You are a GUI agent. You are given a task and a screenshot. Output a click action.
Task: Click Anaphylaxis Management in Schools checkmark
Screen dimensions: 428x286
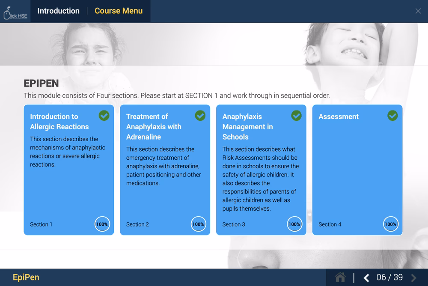tap(296, 116)
